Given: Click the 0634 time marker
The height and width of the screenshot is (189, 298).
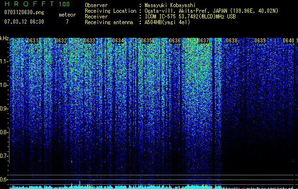Looking at the screenshot, I should [x=118, y=41].
